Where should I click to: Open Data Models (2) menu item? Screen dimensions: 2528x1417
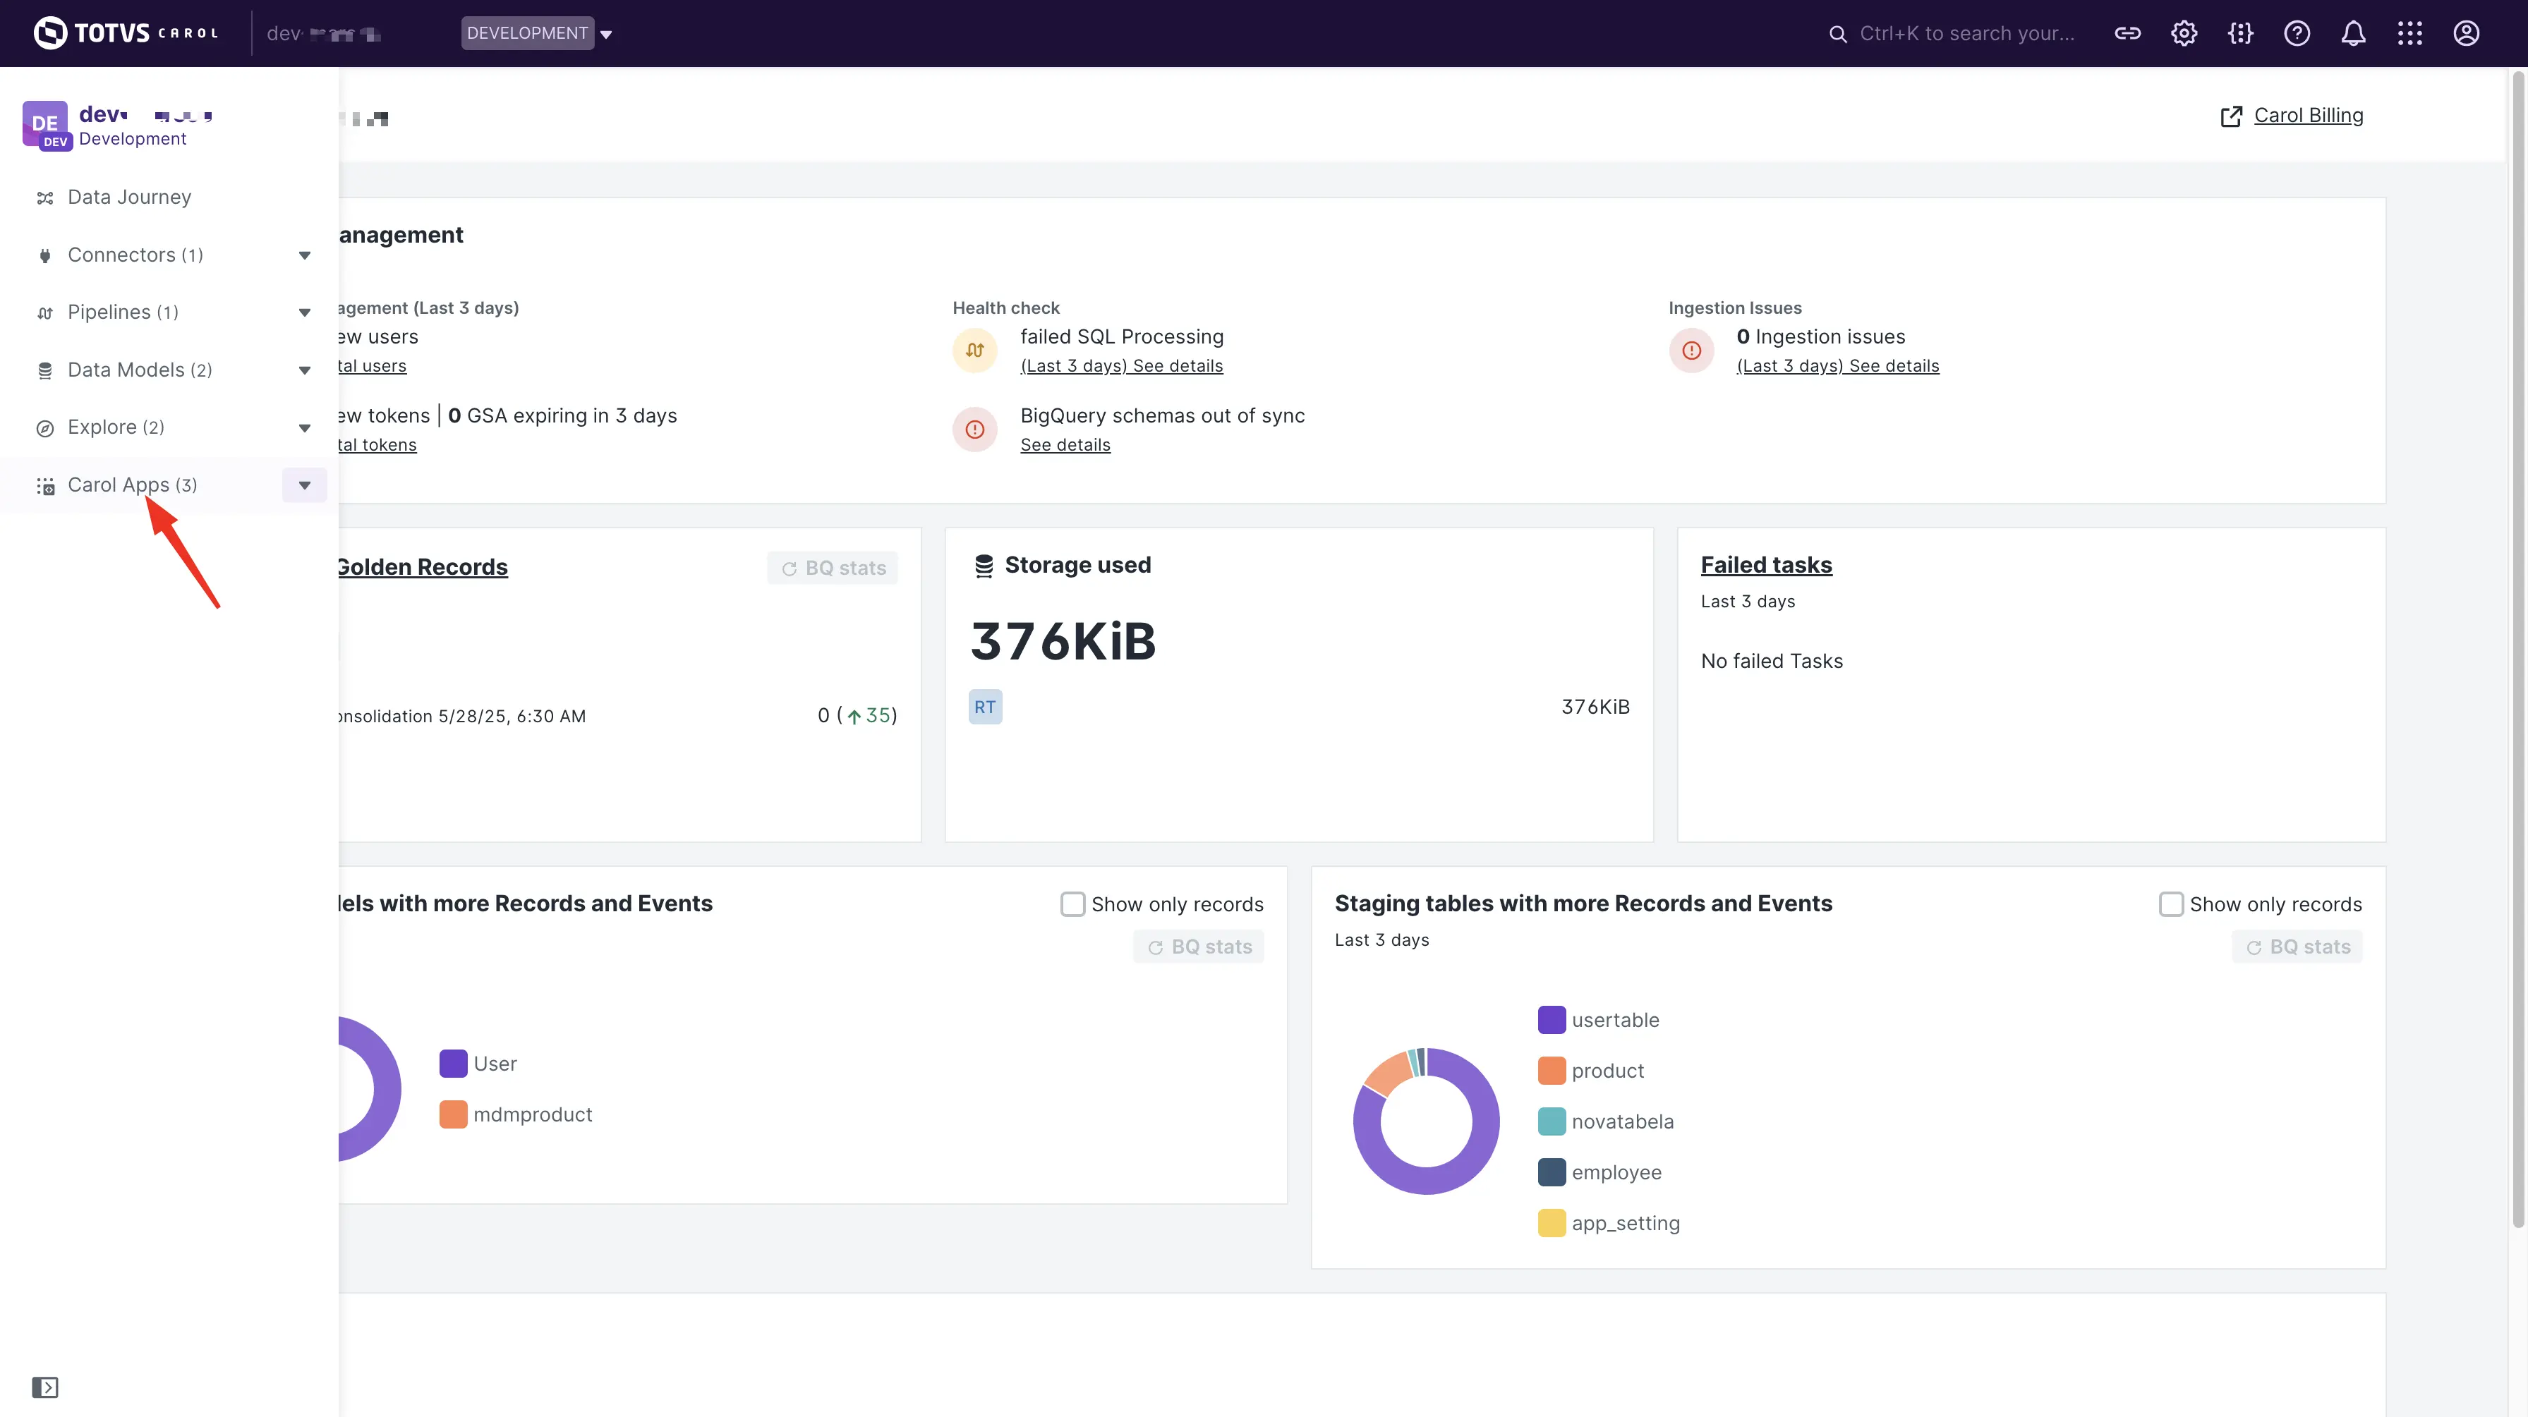point(140,370)
